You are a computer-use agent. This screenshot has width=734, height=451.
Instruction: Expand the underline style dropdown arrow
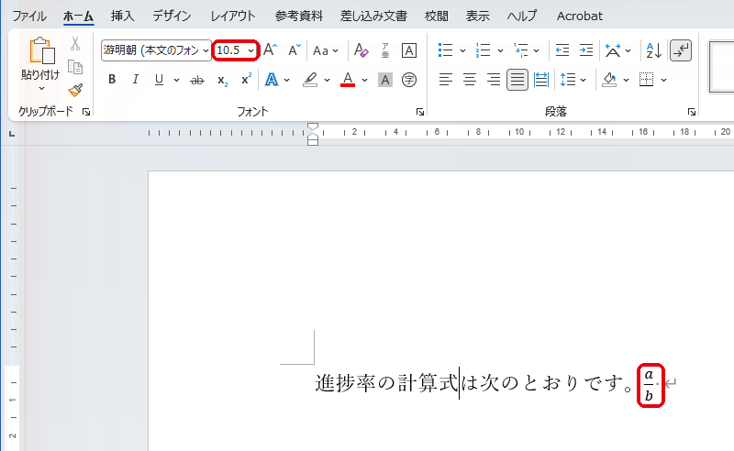(x=176, y=80)
